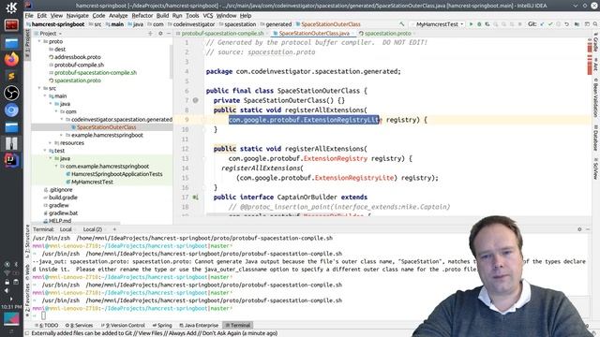Open OBS Studio from the dock
Image resolution: width=600 pixels, height=337 pixels.
[x=11, y=93]
